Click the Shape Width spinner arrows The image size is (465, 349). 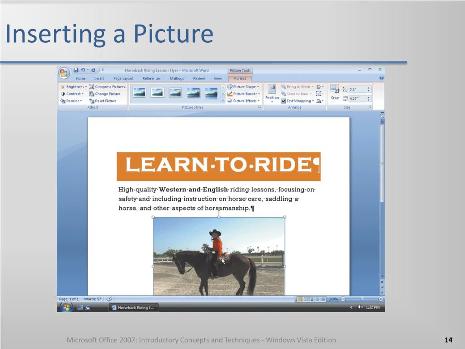pyautogui.click(x=369, y=99)
